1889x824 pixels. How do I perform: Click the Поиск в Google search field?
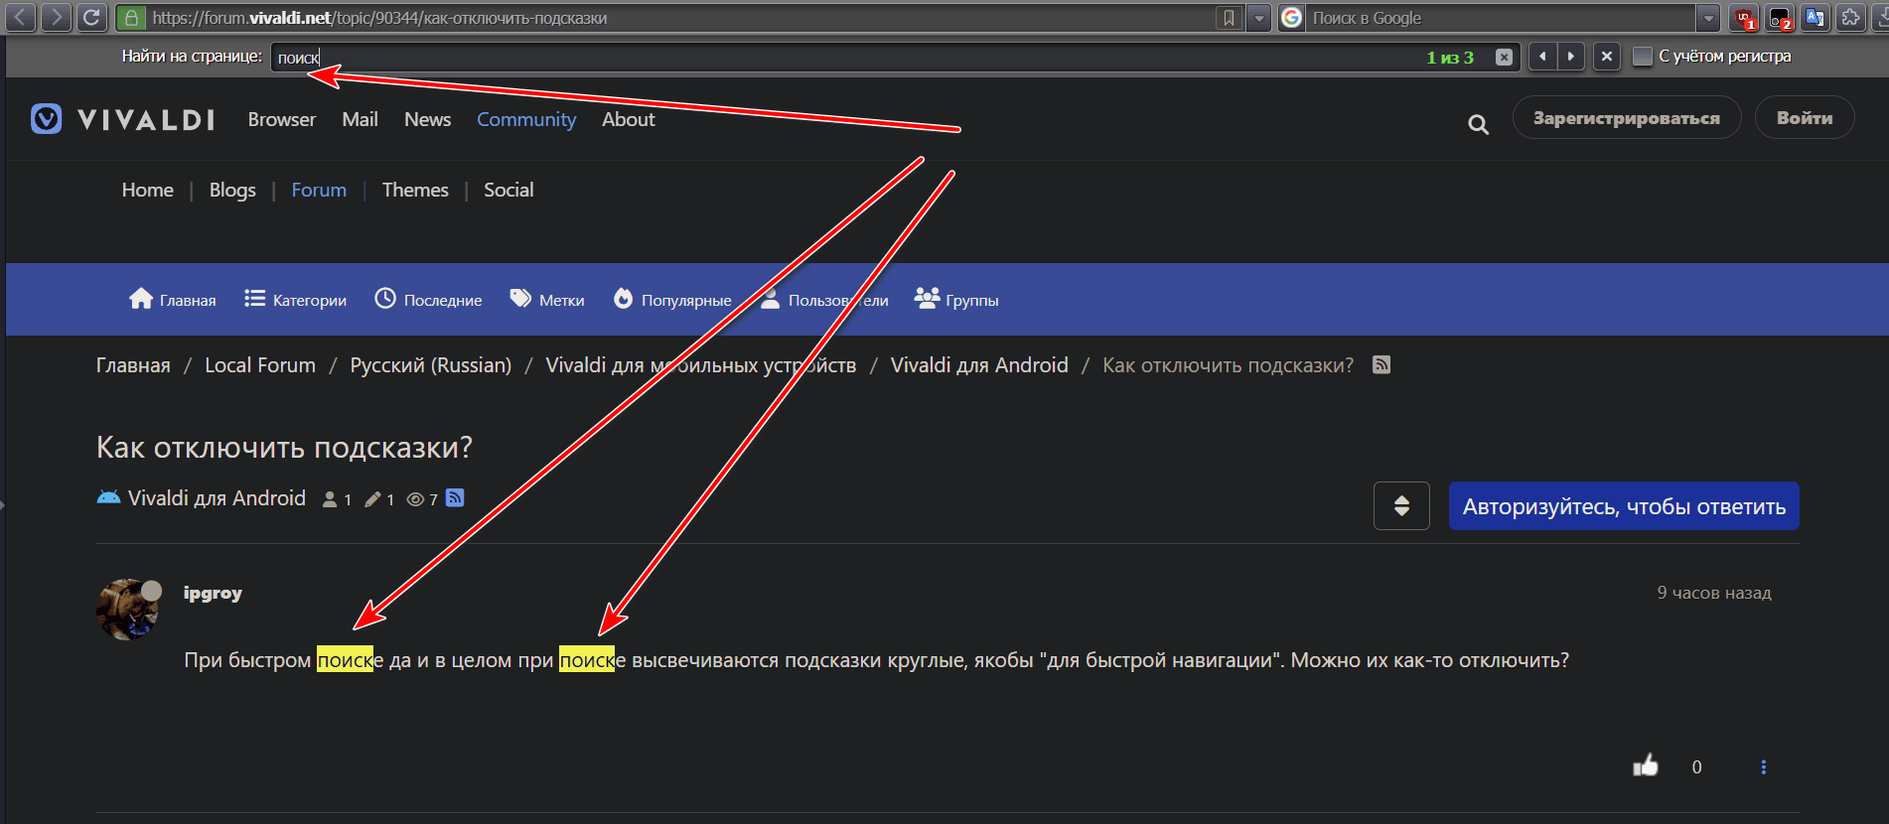pyautogui.click(x=1500, y=18)
